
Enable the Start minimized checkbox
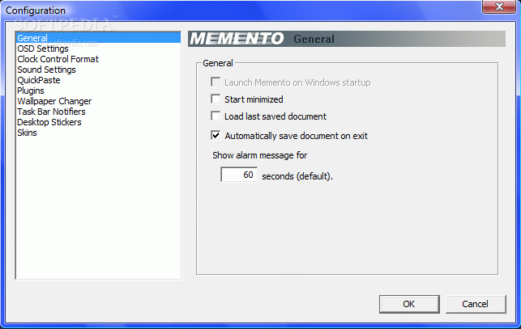(x=216, y=99)
